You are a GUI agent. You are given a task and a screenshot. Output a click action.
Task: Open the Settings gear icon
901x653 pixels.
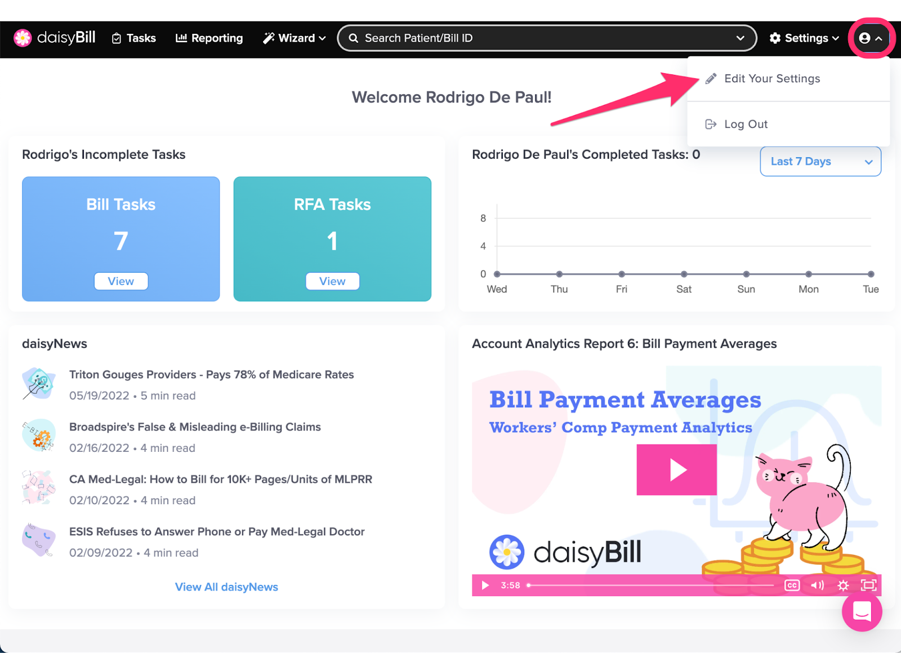click(x=775, y=38)
